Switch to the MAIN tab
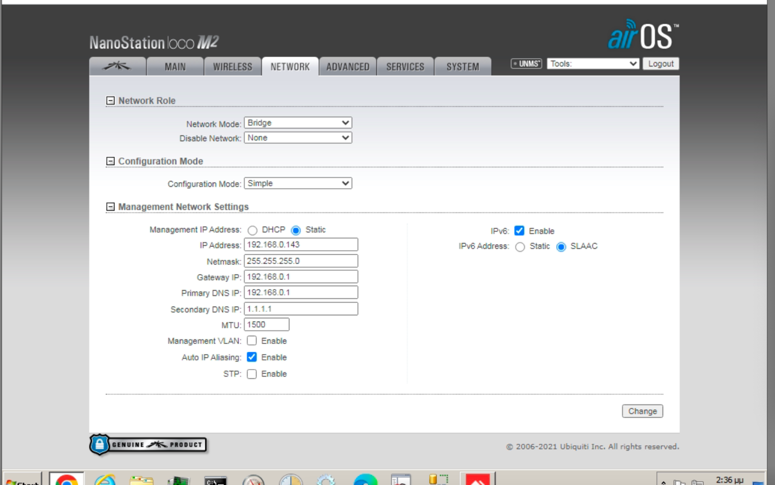Screen dimensions: 775x485 [x=175, y=66]
